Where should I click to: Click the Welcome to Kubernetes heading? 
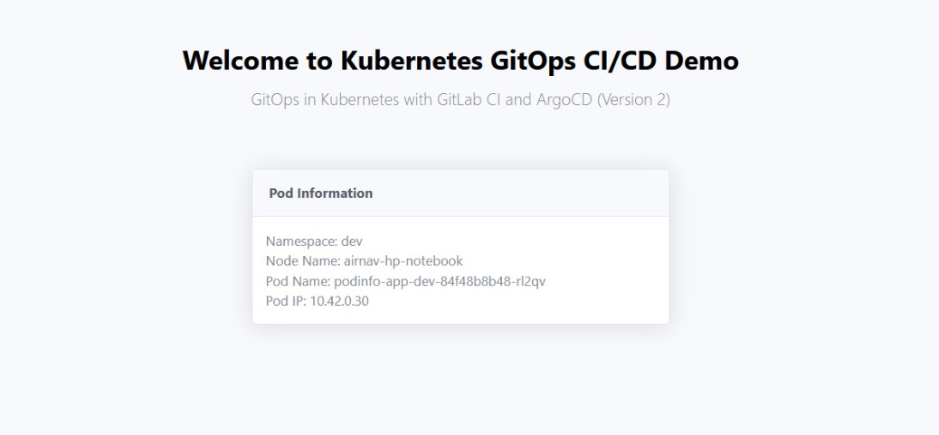click(460, 61)
